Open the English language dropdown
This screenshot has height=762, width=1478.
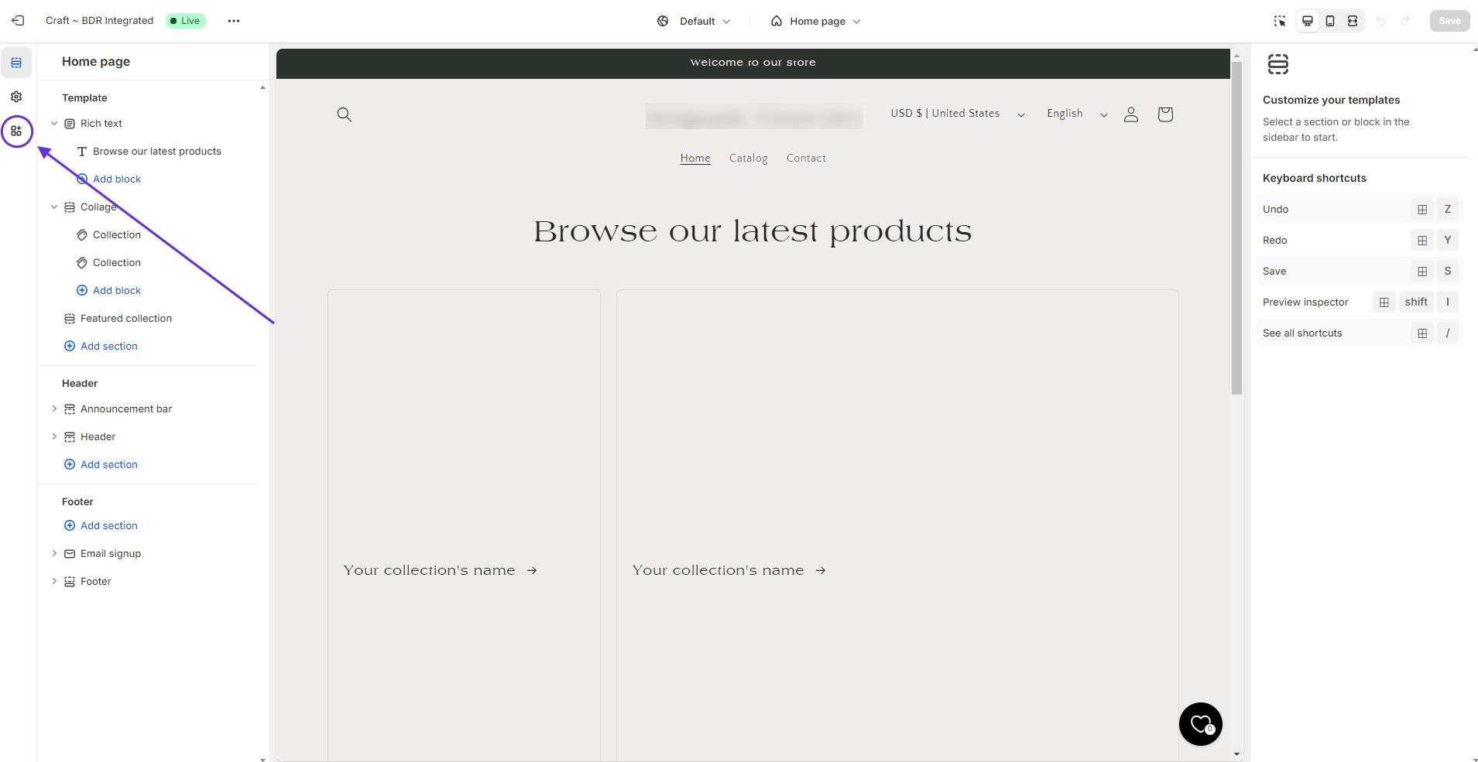tap(1076, 114)
